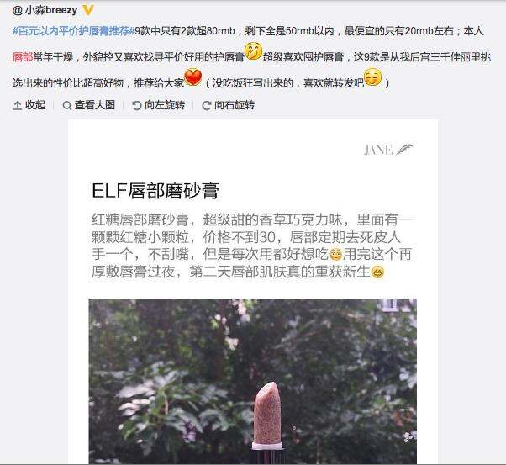Click the ELF唇部磨砂膏 heading in image
The image size is (506, 465).
pyautogui.click(x=155, y=191)
